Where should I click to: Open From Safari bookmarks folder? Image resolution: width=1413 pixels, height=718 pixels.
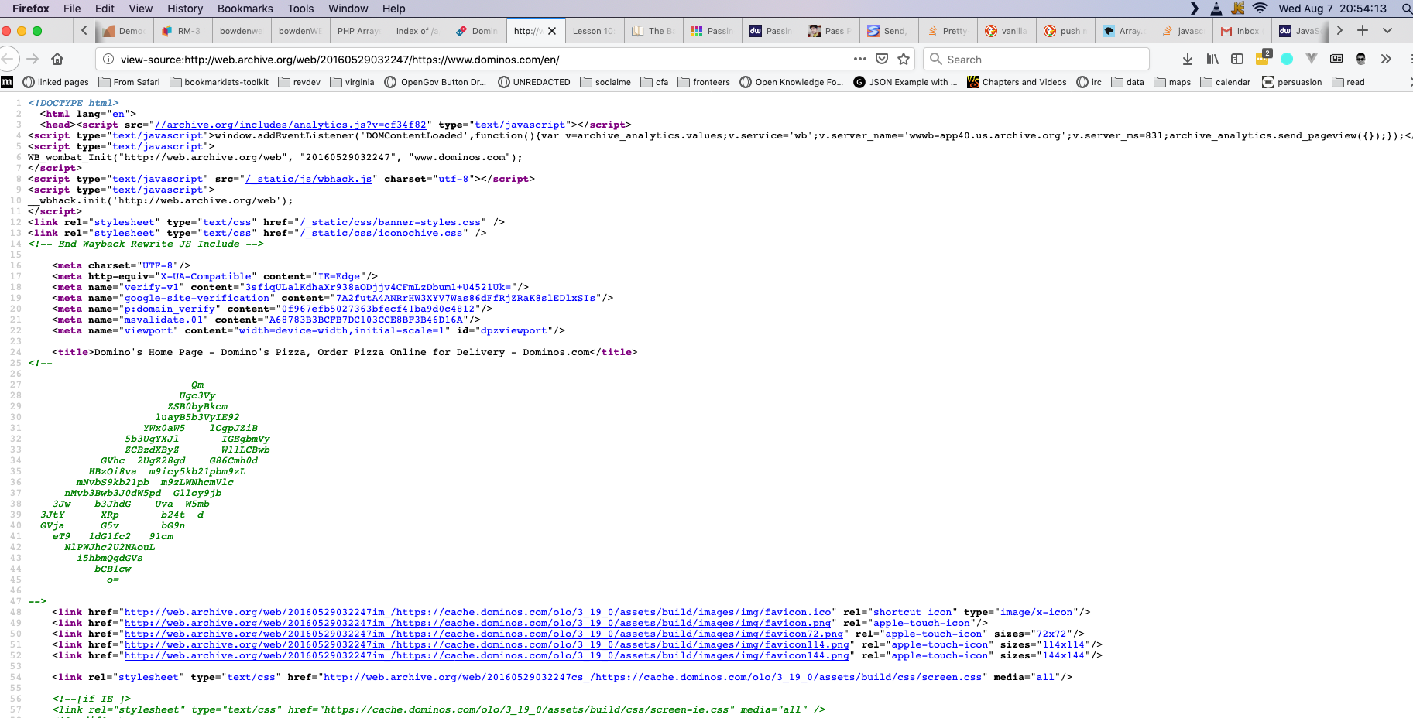[x=129, y=82]
